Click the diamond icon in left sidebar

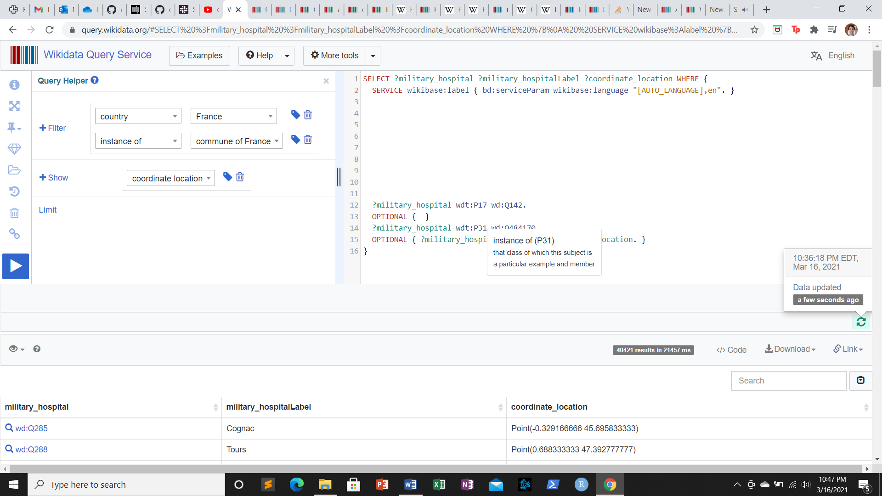coord(14,149)
